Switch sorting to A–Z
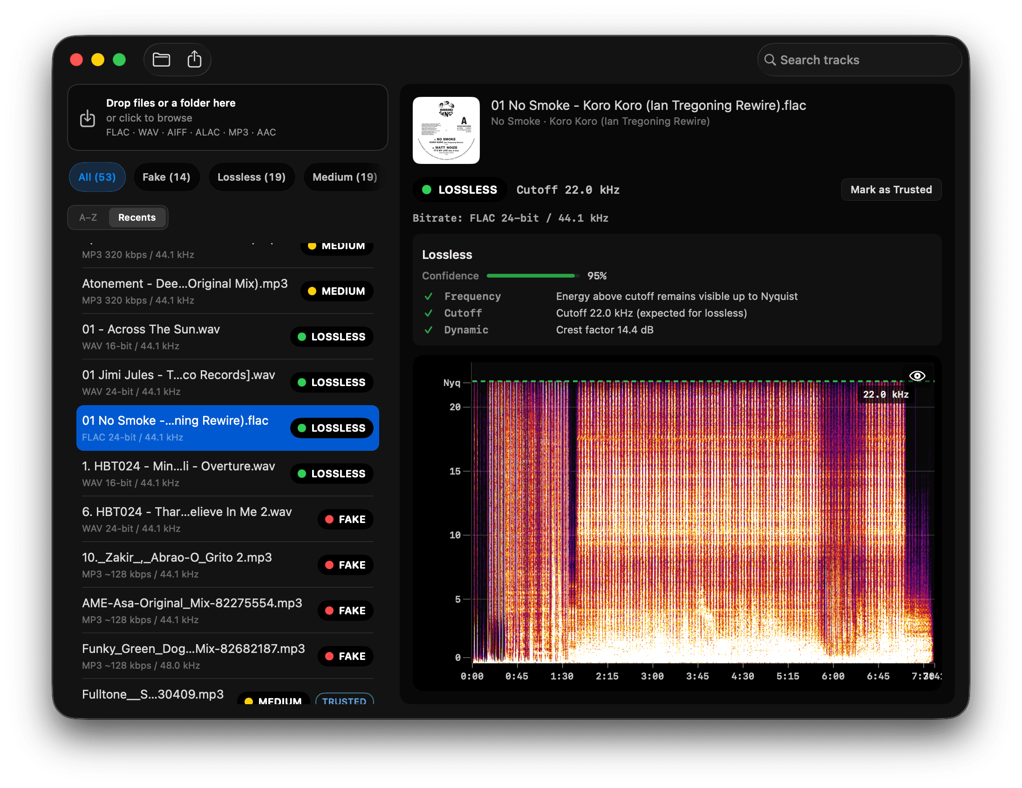This screenshot has width=1022, height=788. pyautogui.click(x=88, y=217)
